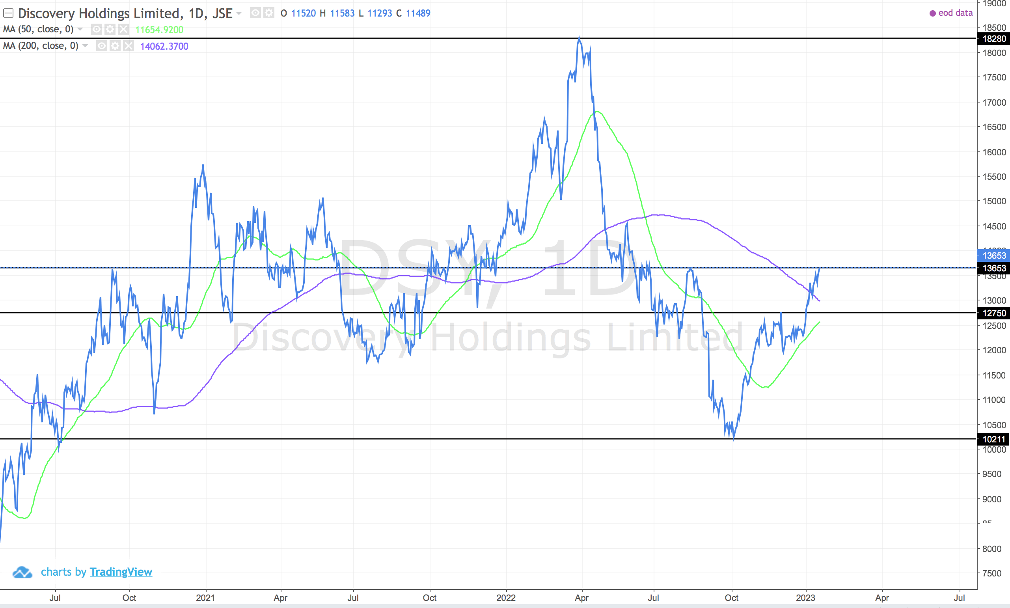1010x608 pixels.
Task: Click the 'eod data' label
Action: pos(955,13)
